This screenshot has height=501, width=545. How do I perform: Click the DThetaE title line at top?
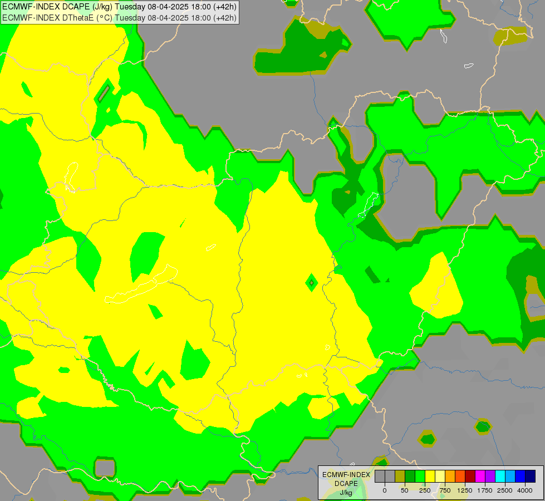[119, 18]
